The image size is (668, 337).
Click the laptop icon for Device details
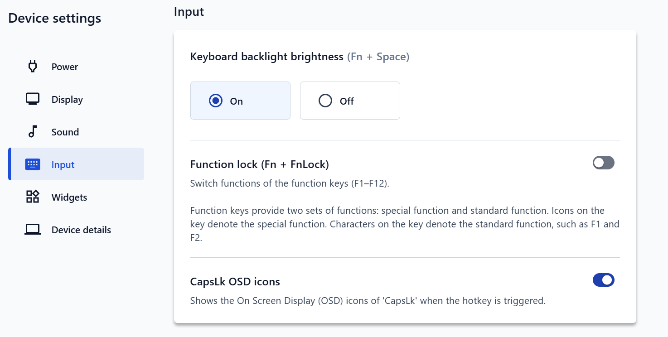coord(33,230)
